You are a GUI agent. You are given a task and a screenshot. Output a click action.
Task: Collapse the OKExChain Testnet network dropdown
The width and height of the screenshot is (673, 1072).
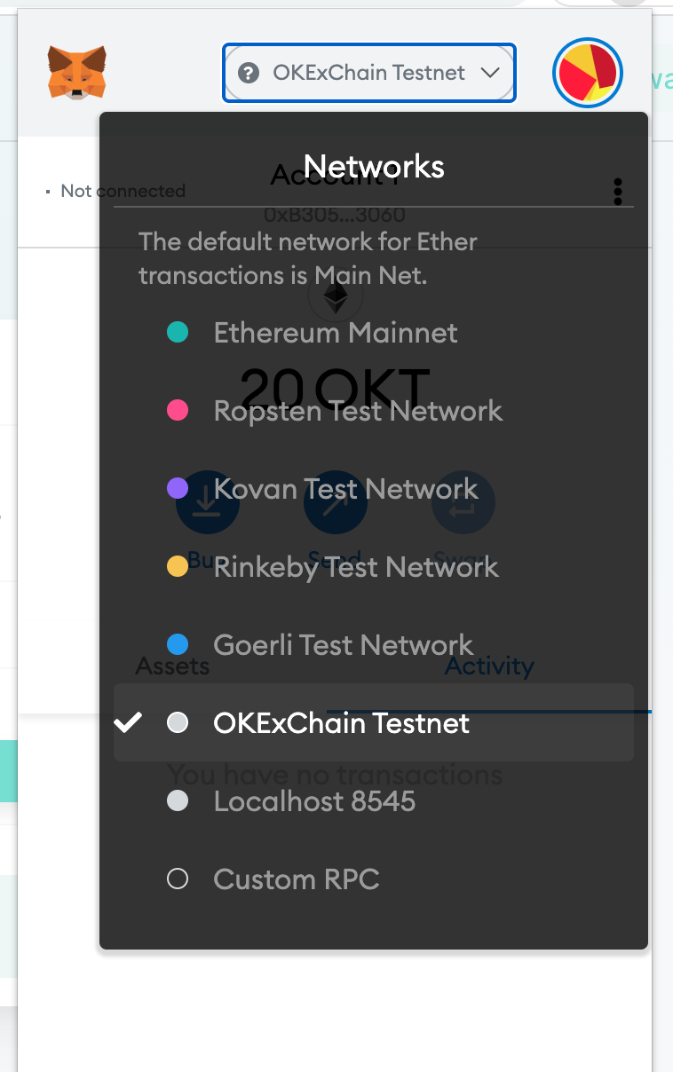point(368,73)
